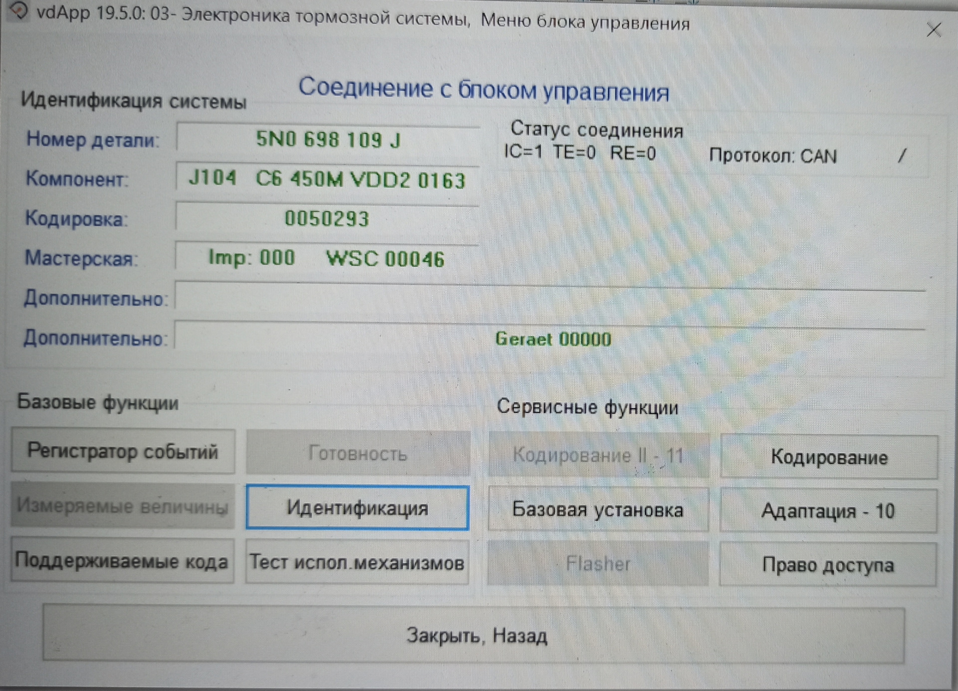This screenshot has height=691, width=958.
Task: Click the IC=1 TE=0 RE=0 status text
Action: tap(580, 152)
